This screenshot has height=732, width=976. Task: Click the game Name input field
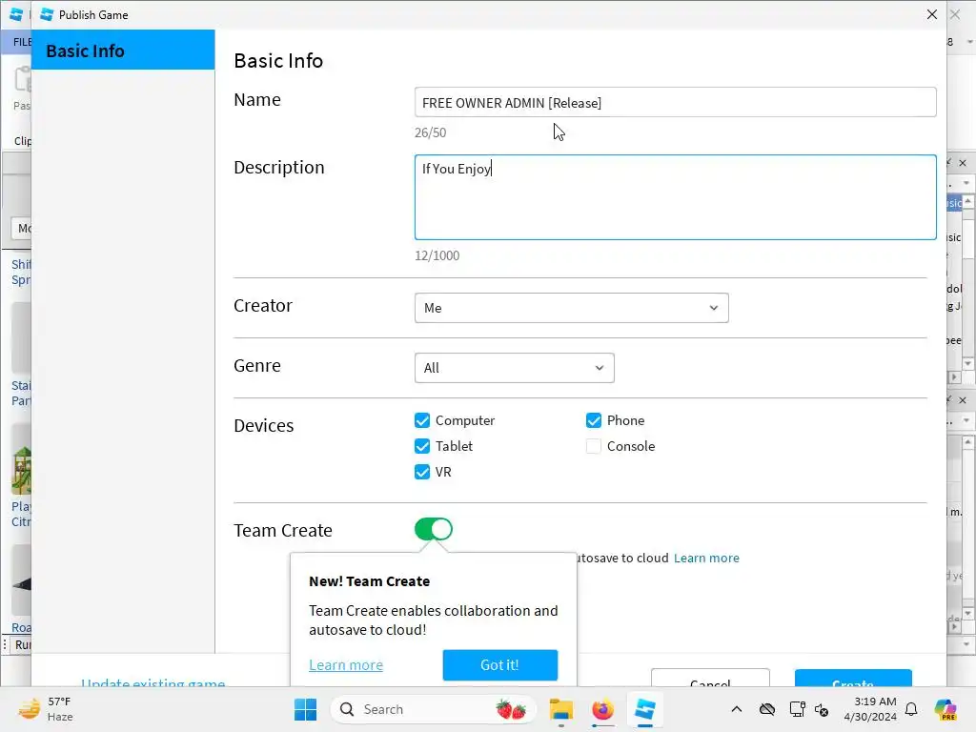[x=676, y=102]
